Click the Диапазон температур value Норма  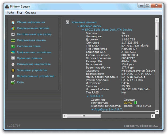(138, 106)
